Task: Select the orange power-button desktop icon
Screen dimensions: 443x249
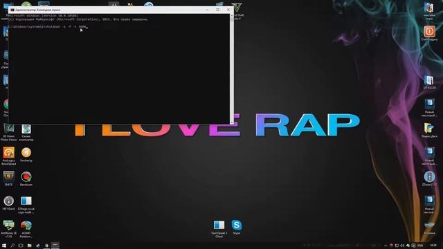Action: pyautogui.click(x=429, y=33)
